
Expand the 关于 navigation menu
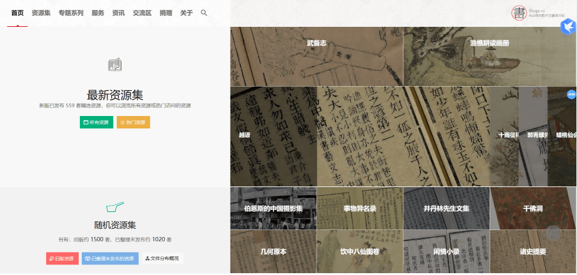186,12
